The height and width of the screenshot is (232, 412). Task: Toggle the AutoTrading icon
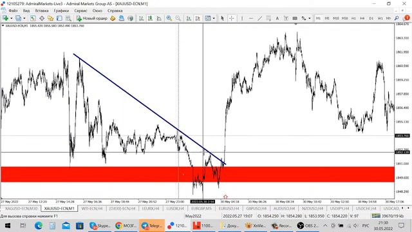click(x=122, y=18)
